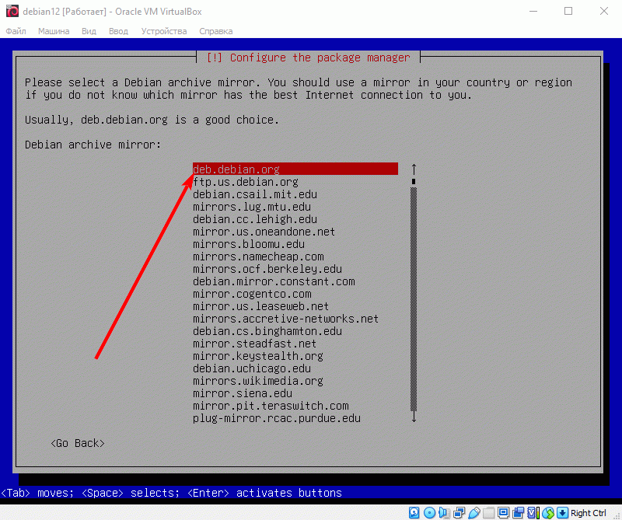
Task: Select the deb.debian.org mirror
Action: click(295, 169)
